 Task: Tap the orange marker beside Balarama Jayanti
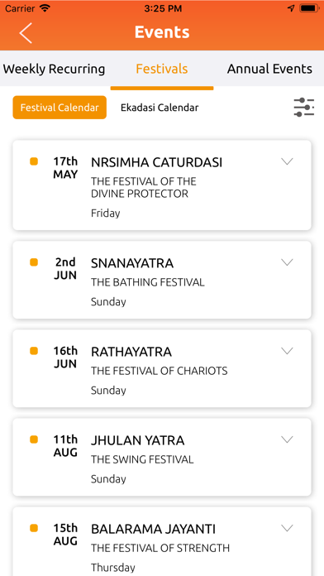(34, 528)
